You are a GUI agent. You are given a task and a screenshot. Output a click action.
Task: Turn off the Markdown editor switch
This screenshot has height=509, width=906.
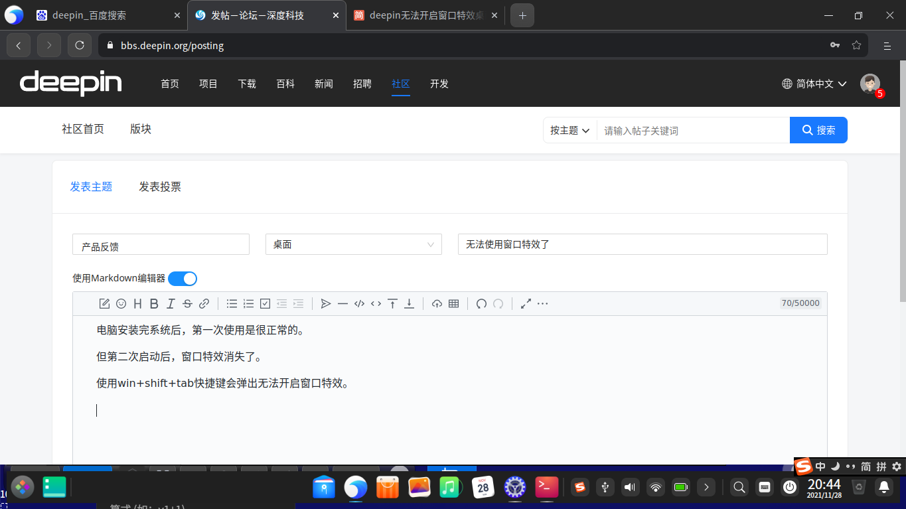[183, 279]
